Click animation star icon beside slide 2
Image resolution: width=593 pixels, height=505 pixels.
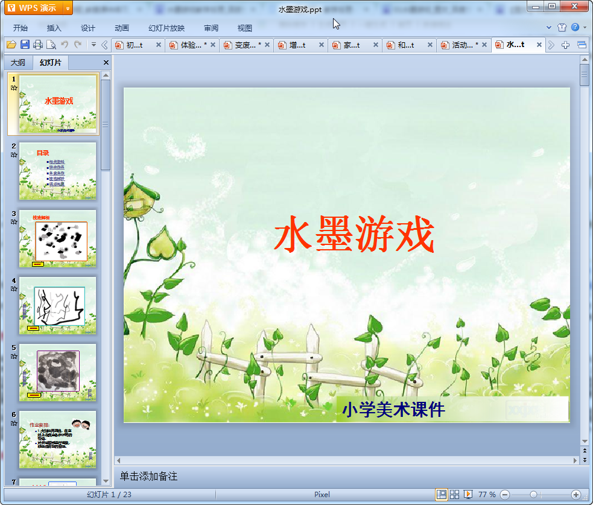point(14,154)
